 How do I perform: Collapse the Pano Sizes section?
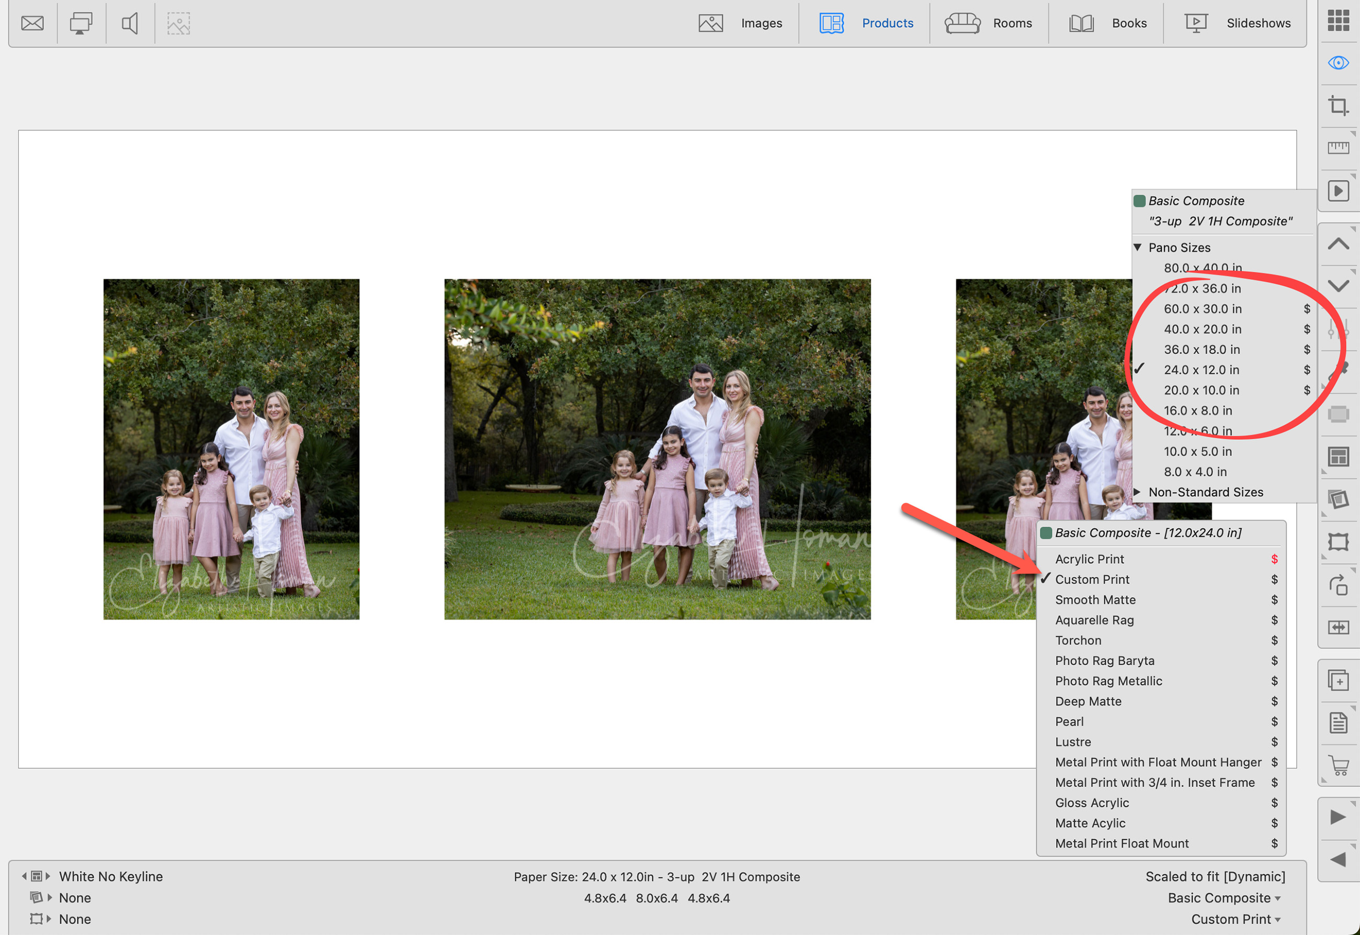click(x=1137, y=247)
